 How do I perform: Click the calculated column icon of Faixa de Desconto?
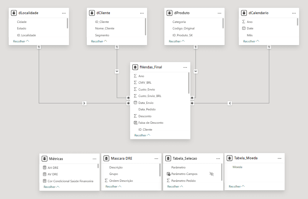click(x=135, y=123)
